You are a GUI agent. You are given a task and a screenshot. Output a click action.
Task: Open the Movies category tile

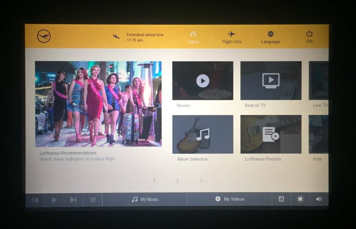pos(203,81)
